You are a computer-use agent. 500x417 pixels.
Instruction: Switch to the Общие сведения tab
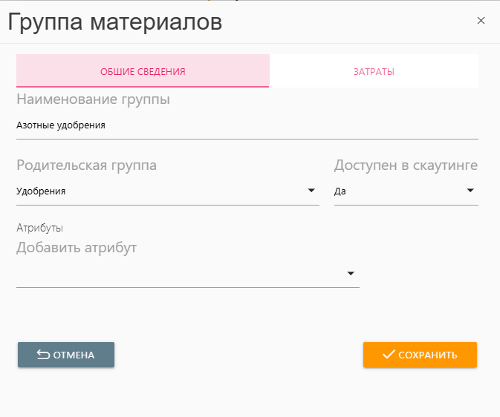coord(143,72)
